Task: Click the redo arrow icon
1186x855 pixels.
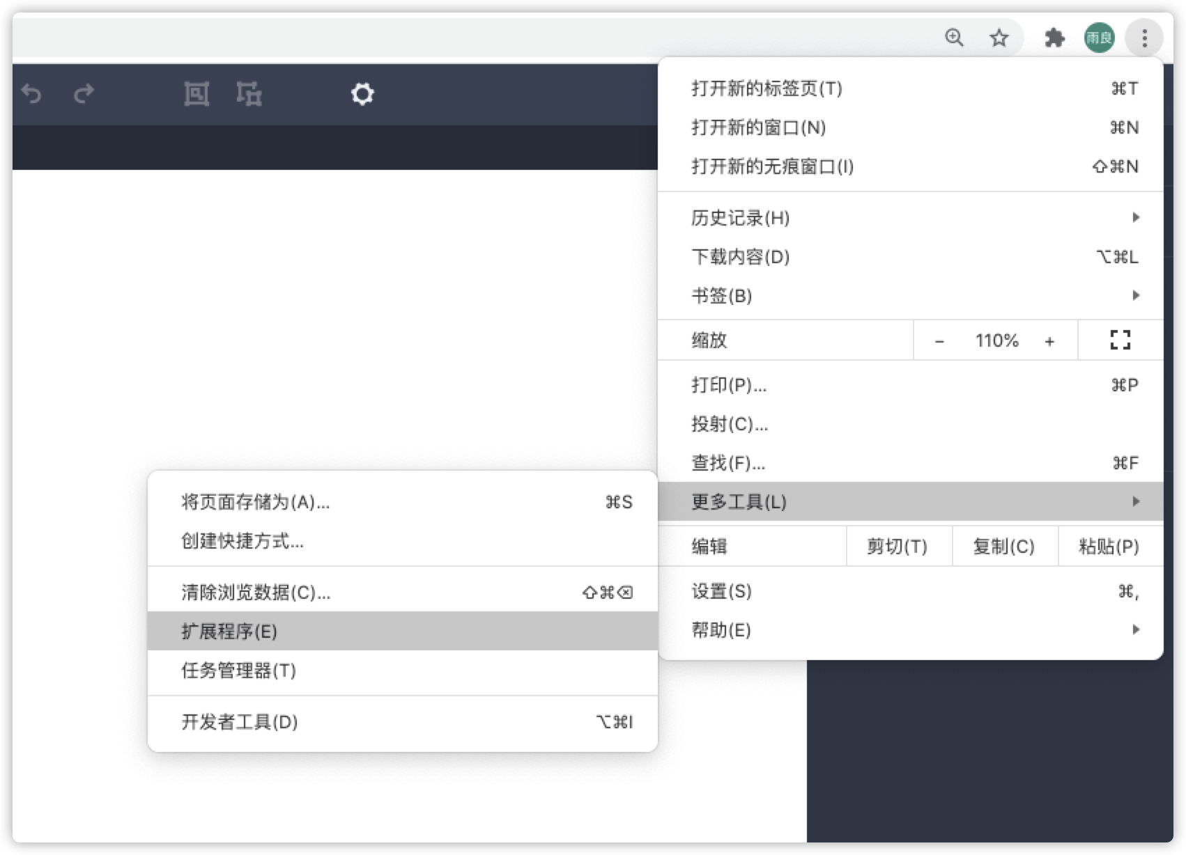Action: click(x=84, y=93)
